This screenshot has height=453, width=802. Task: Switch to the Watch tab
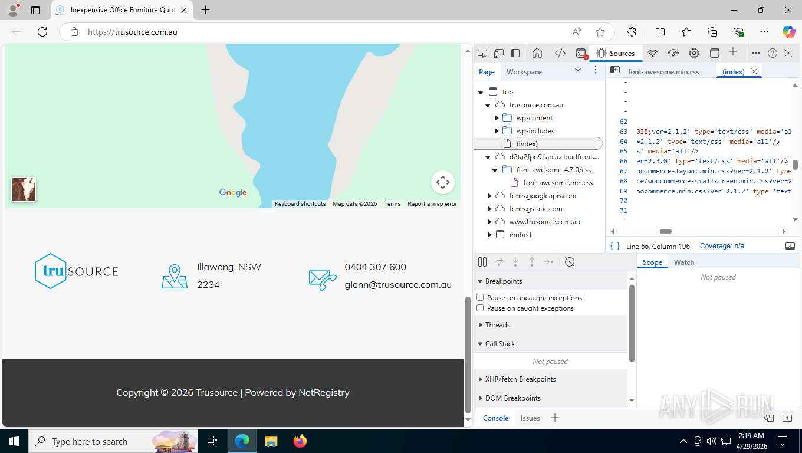[684, 262]
